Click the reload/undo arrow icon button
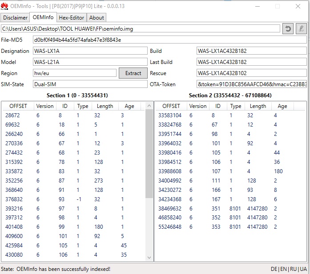 tap(288, 29)
